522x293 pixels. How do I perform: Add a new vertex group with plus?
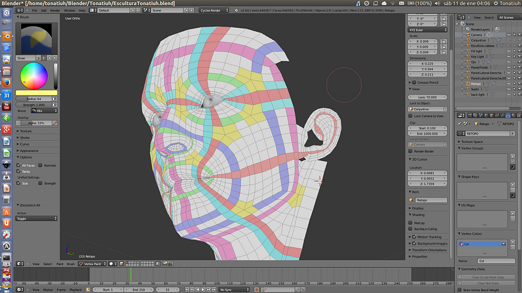pos(512,156)
